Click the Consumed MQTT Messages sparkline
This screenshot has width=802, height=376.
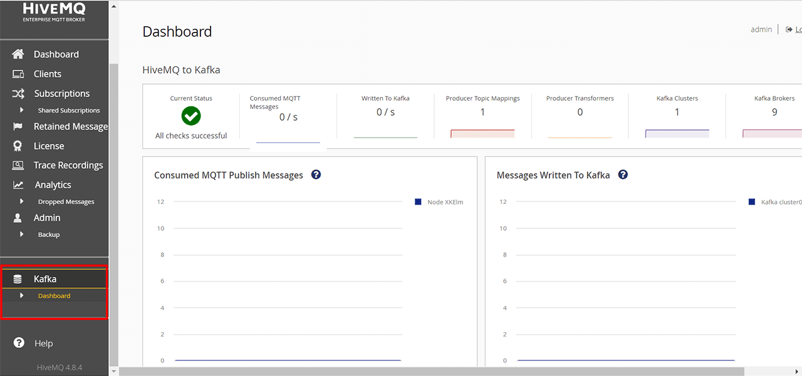click(x=288, y=143)
